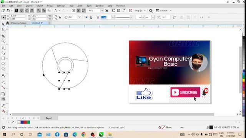The width and height of the screenshot is (246, 138).
Task: Select the Color Eyedropper tool
Action: (x=3, y=106)
